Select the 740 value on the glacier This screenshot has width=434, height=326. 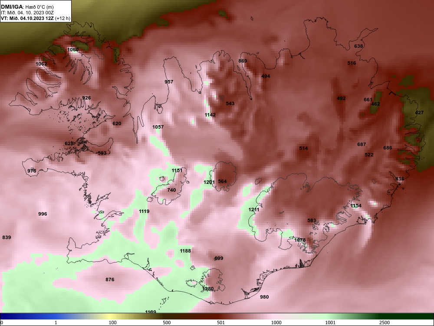click(x=171, y=190)
